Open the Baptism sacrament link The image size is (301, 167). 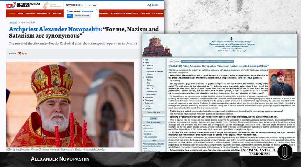(147, 125)
